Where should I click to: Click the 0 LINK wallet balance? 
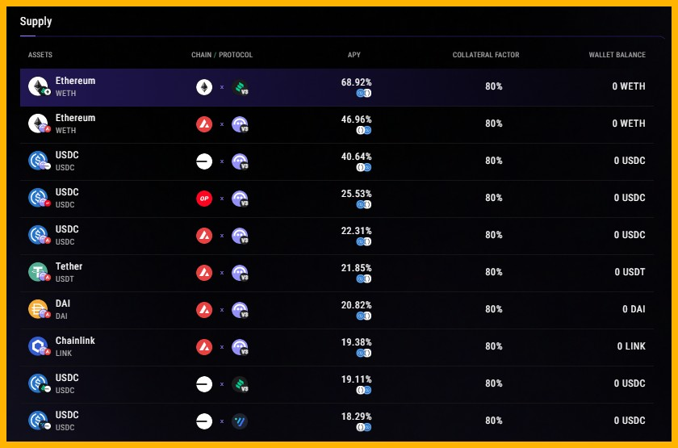pos(631,346)
